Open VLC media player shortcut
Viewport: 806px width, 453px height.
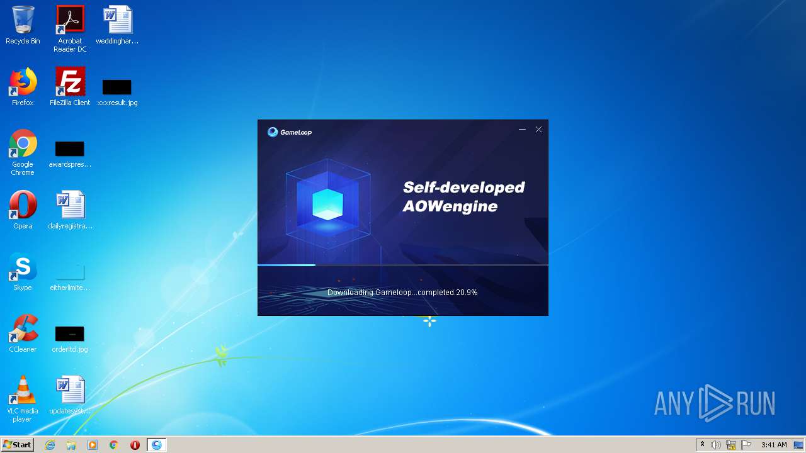tap(23, 400)
